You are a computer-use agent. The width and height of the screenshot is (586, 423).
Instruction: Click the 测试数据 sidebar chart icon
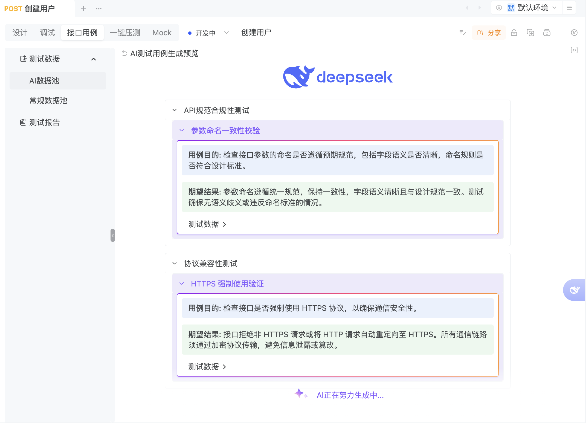click(x=23, y=59)
